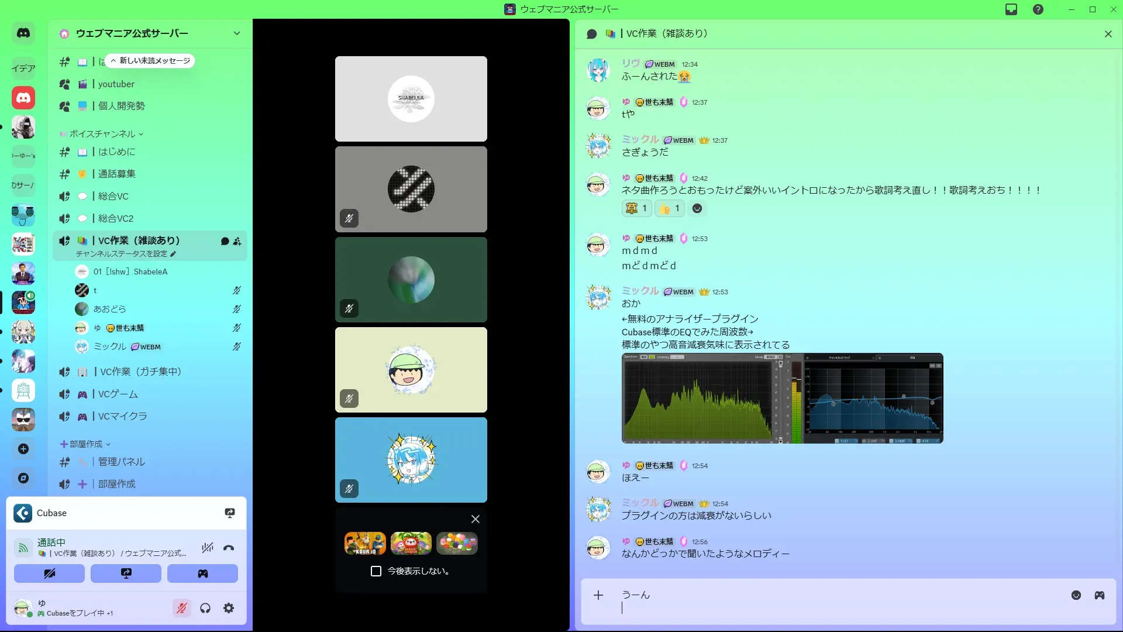Collapse the 部屋作成 category
Image resolution: width=1123 pixels, height=632 pixels.
point(86,444)
